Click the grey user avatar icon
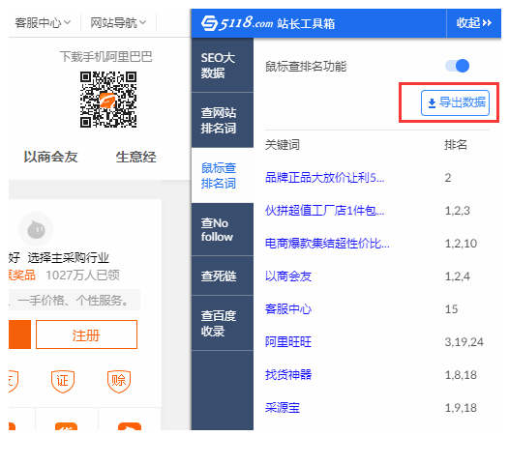The width and height of the screenshot is (509, 465). tap(36, 229)
